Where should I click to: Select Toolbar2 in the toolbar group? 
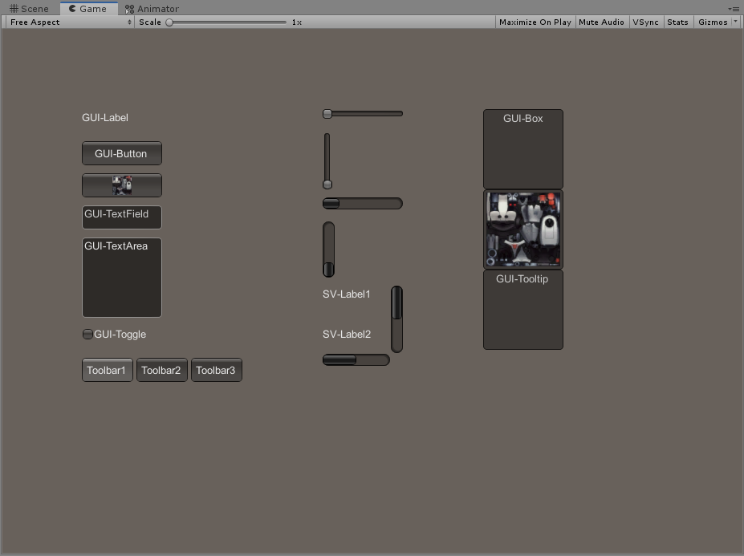click(x=161, y=370)
